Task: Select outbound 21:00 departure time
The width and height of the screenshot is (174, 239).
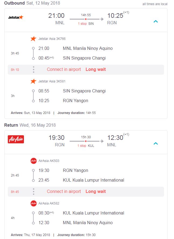Action: 56,16
